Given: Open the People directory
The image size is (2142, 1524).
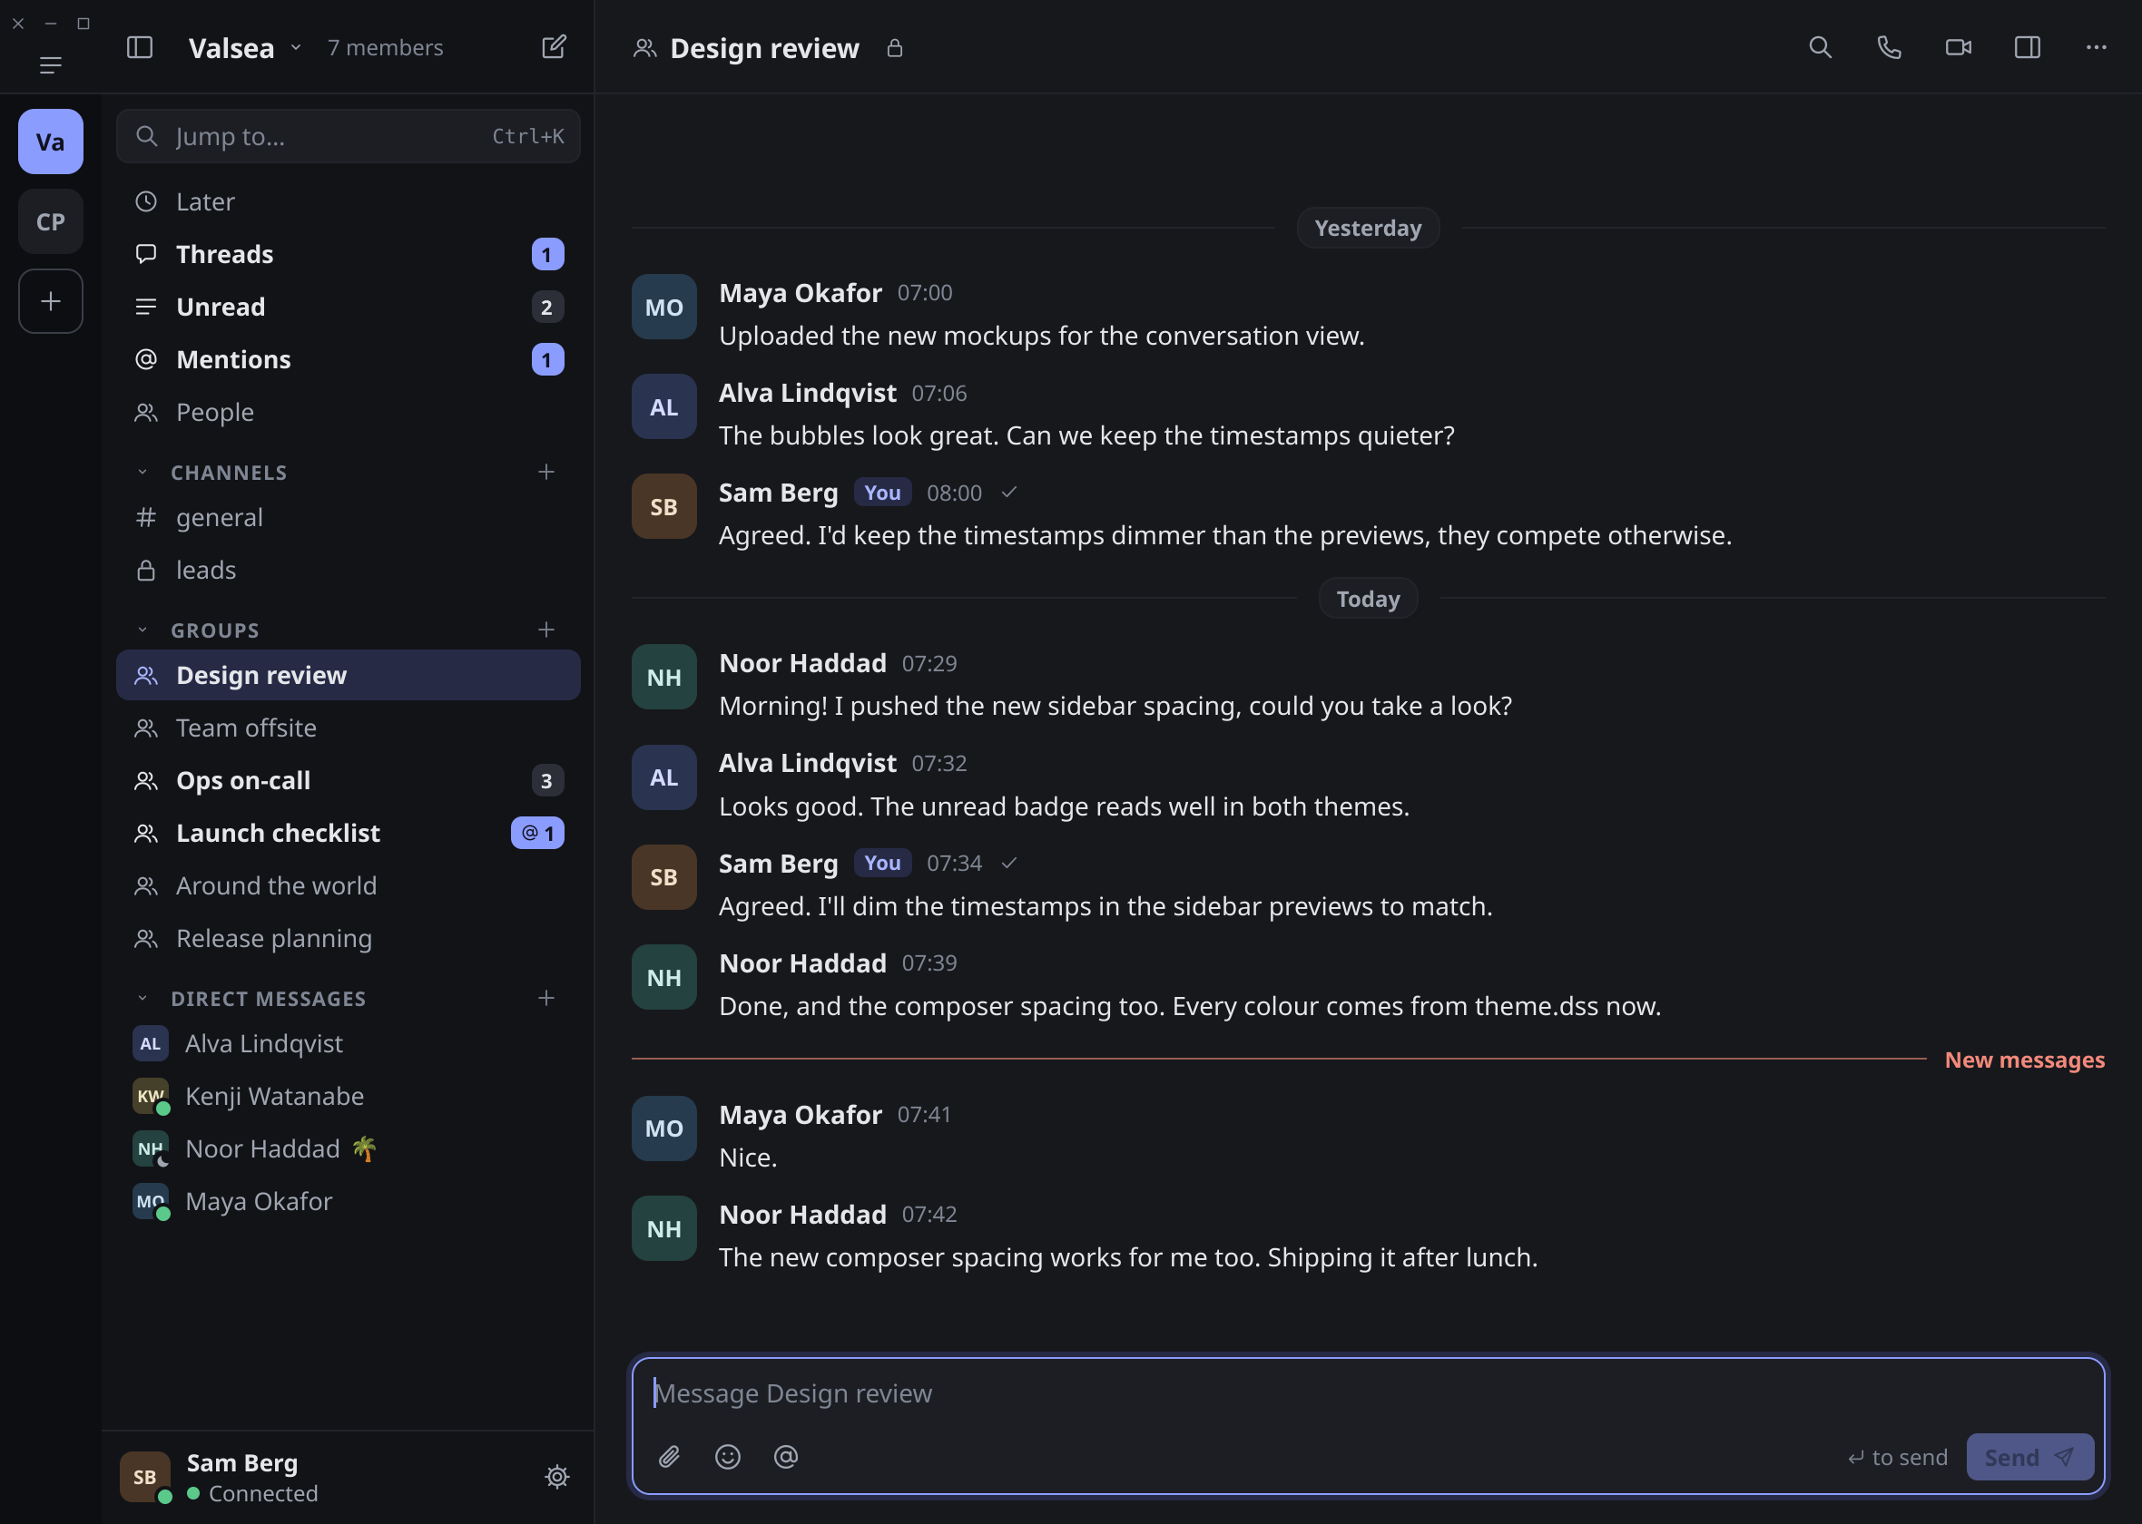Looking at the screenshot, I should pyautogui.click(x=349, y=411).
